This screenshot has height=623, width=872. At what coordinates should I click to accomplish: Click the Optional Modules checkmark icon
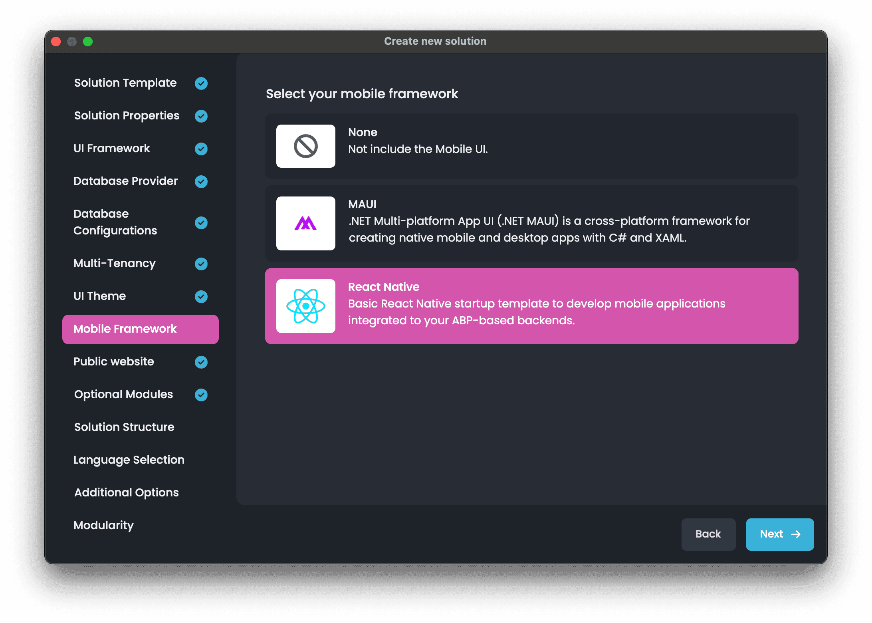(x=201, y=395)
